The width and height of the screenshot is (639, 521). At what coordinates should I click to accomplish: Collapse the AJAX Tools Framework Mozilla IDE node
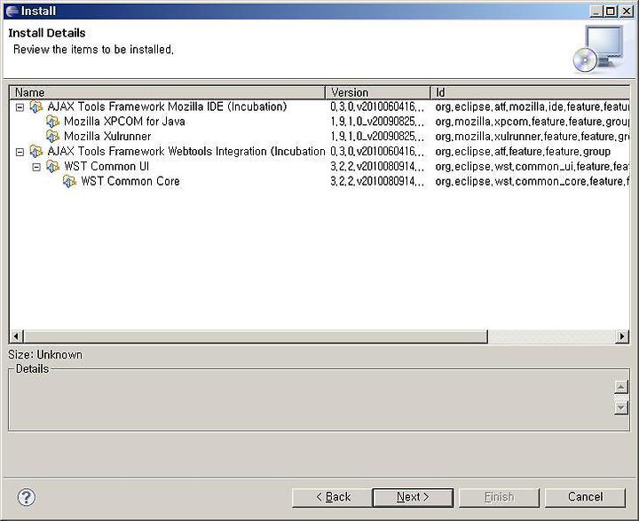tap(20, 107)
